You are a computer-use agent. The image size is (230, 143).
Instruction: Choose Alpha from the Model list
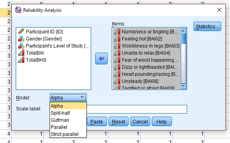(x=68, y=106)
